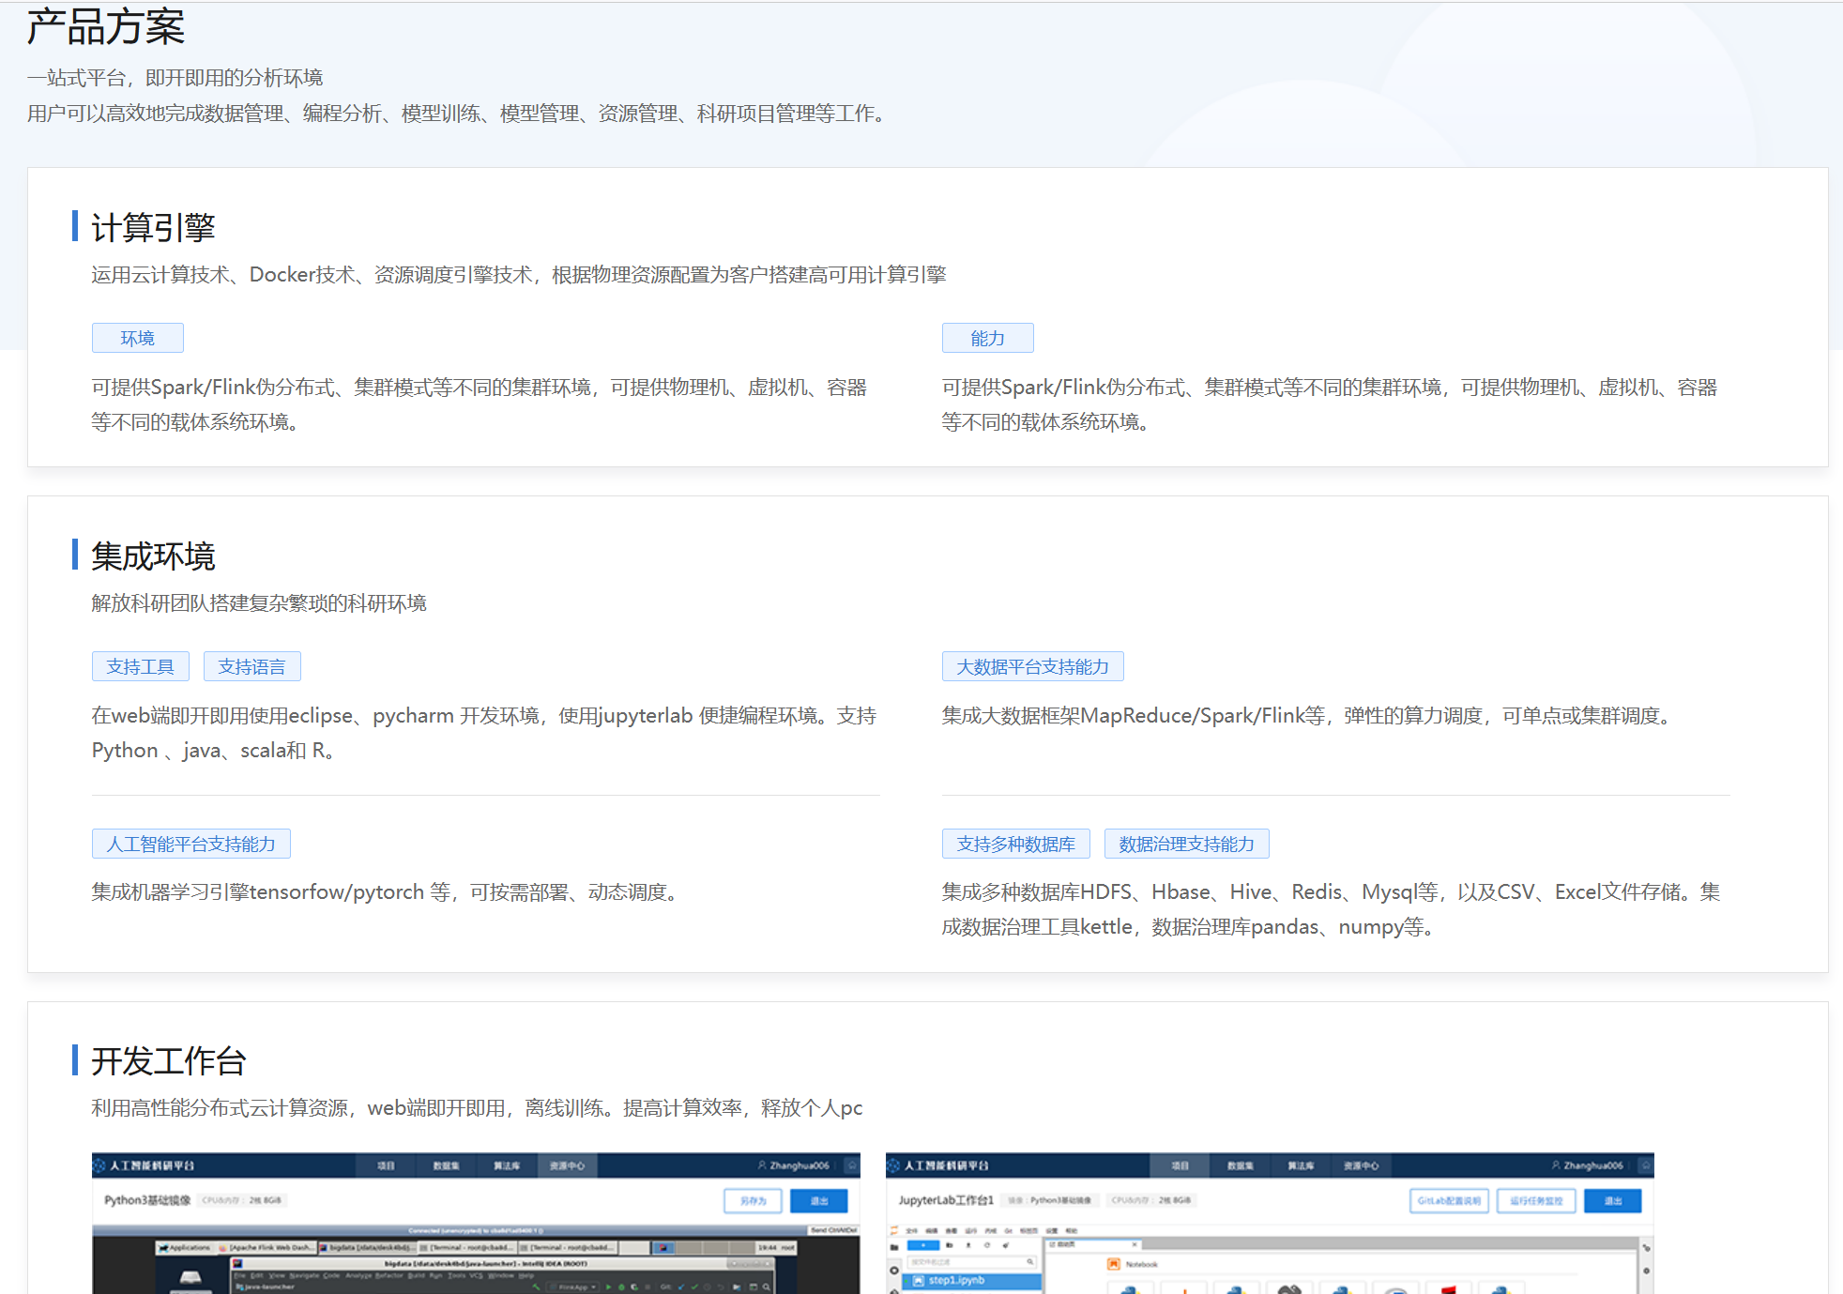The width and height of the screenshot is (1843, 1294).
Task: Click 运行任务监控 button in JupyterLab screenshot
Action: point(1536,1201)
